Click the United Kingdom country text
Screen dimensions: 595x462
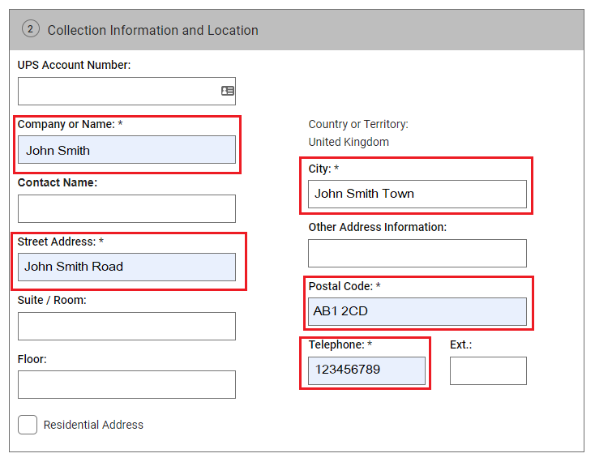[349, 142]
